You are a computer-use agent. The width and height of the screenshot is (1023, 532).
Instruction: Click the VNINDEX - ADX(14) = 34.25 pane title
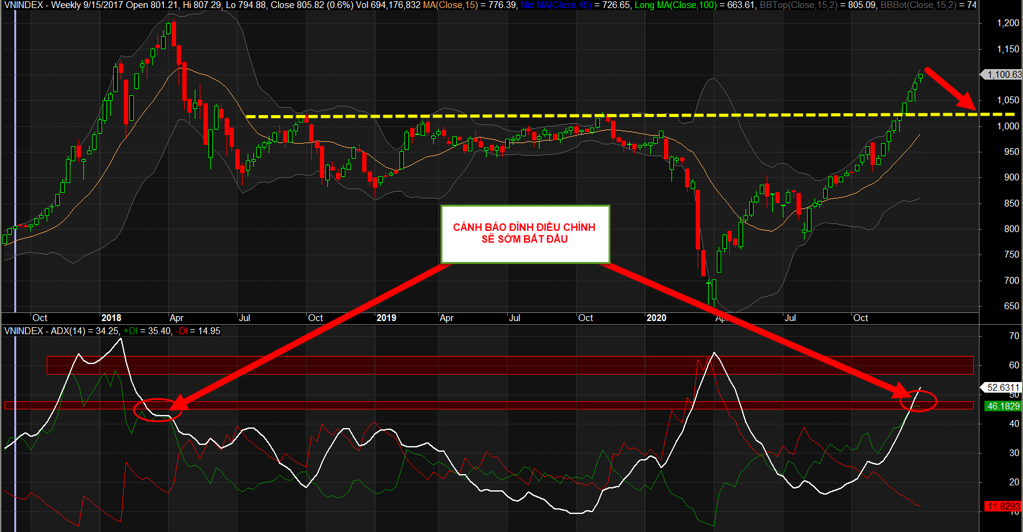tap(61, 331)
